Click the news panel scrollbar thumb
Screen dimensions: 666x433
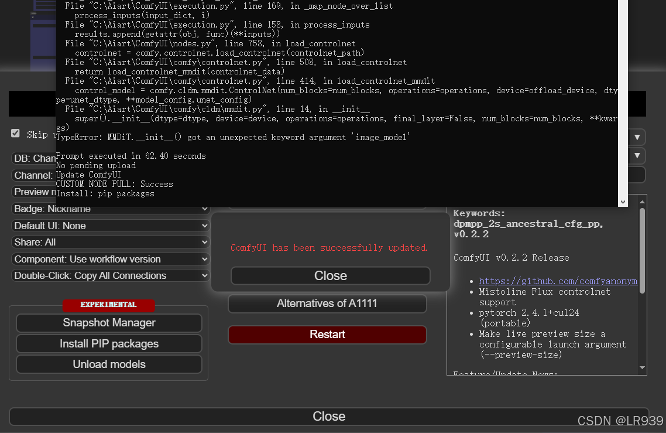(x=642, y=250)
